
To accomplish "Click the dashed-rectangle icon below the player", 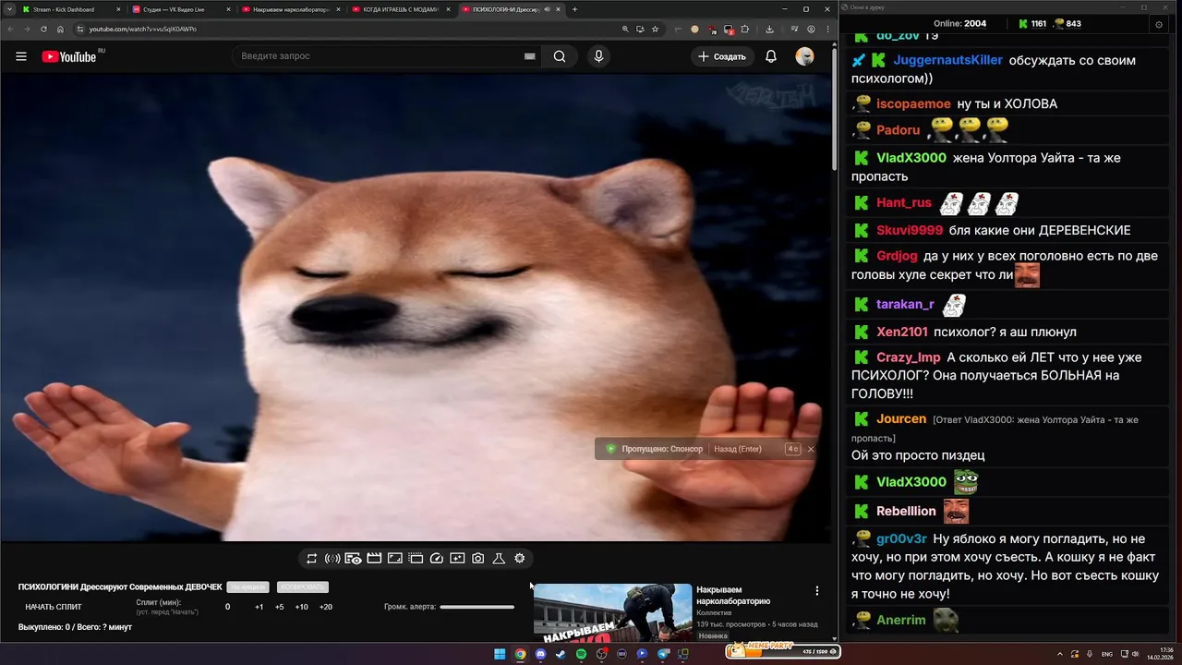I will point(416,559).
